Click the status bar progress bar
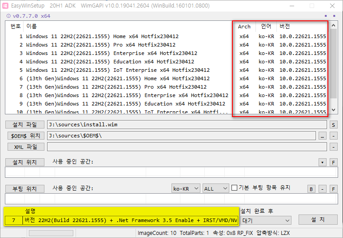The image size is (343, 238). pos(51,233)
